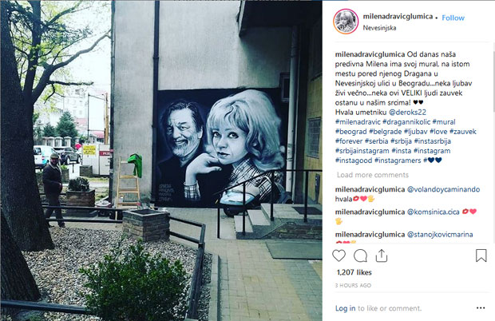Click the milenadravicglumica profile avatar

(346, 22)
